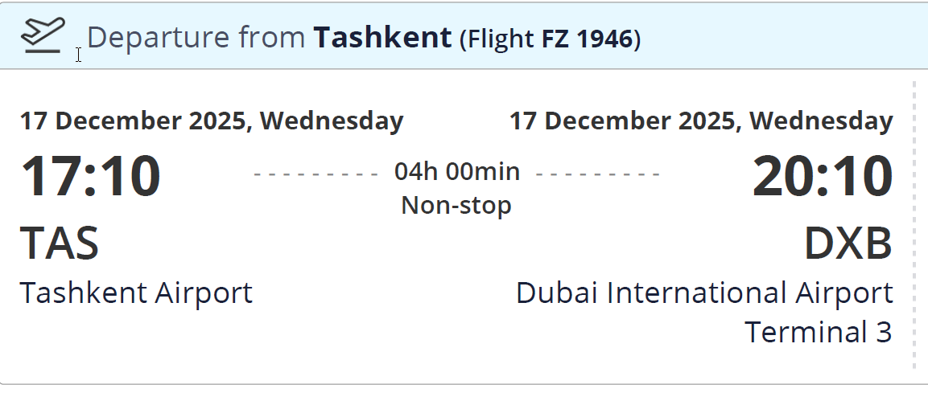Click the DXB airport code
928x401 pixels.
(x=848, y=243)
